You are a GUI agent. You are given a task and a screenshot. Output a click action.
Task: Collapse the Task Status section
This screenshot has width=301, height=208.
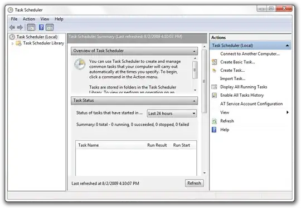pos(195,101)
